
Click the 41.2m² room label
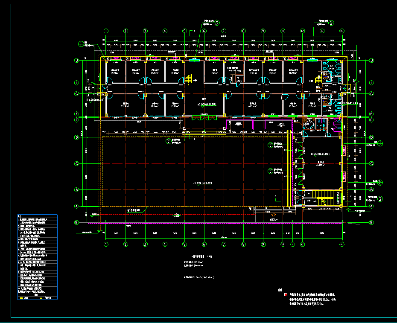[x=253, y=105]
